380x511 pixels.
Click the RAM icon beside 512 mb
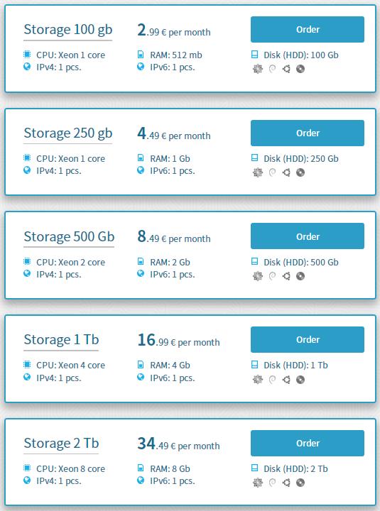coord(141,55)
